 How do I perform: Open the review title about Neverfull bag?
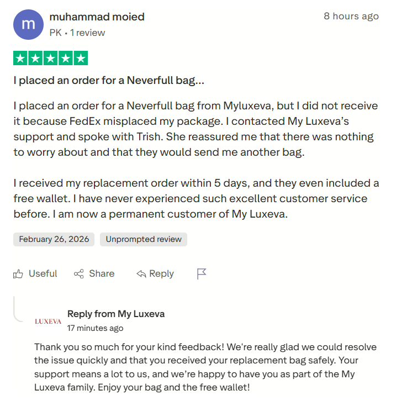109,81
